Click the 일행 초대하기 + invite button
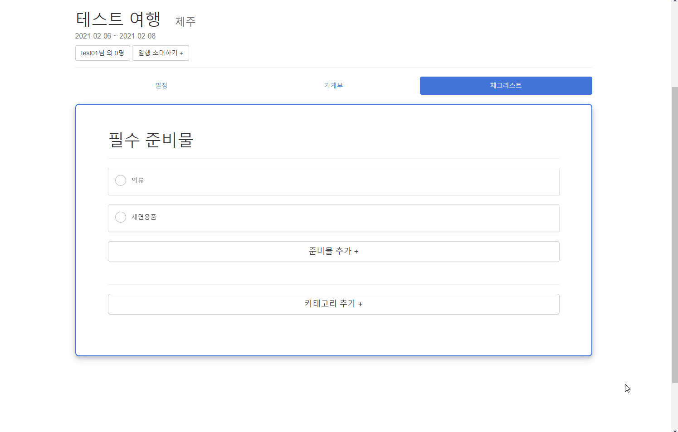Image resolution: width=678 pixels, height=432 pixels. coord(161,53)
